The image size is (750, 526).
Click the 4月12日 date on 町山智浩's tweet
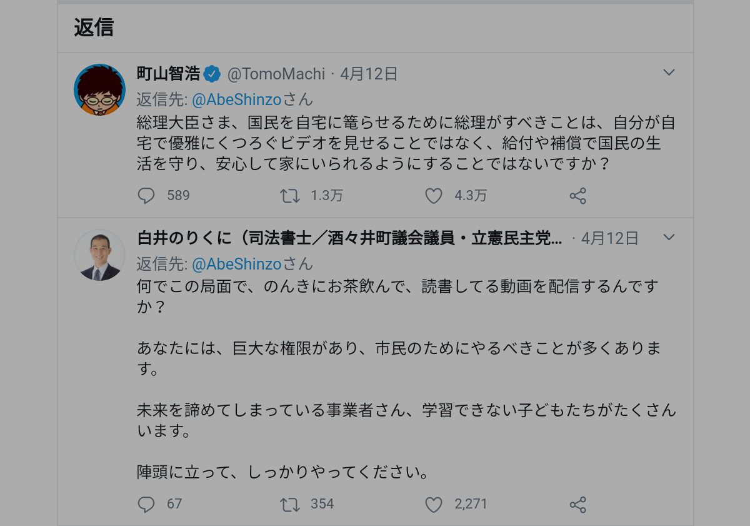pyautogui.click(x=369, y=74)
